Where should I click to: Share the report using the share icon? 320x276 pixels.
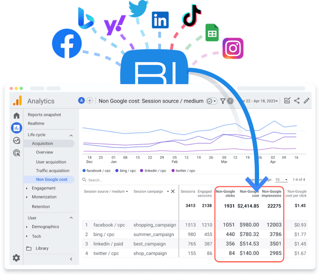pos(296,101)
